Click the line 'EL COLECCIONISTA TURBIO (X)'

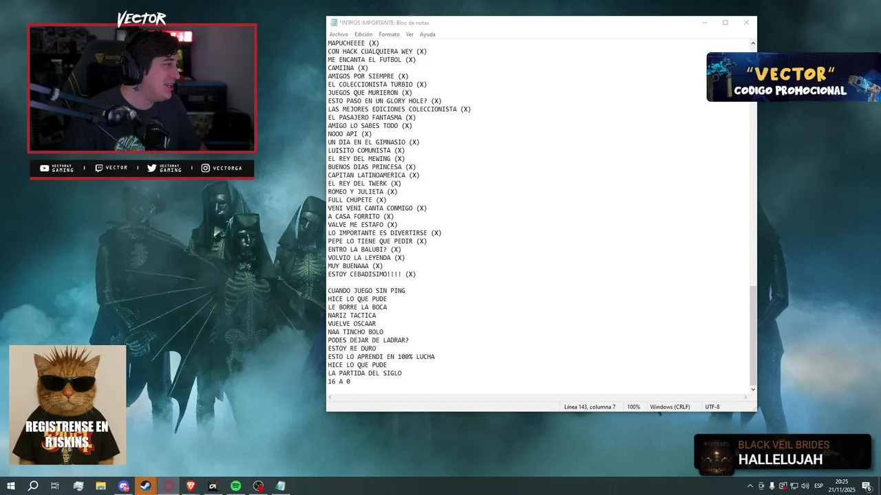377,85
